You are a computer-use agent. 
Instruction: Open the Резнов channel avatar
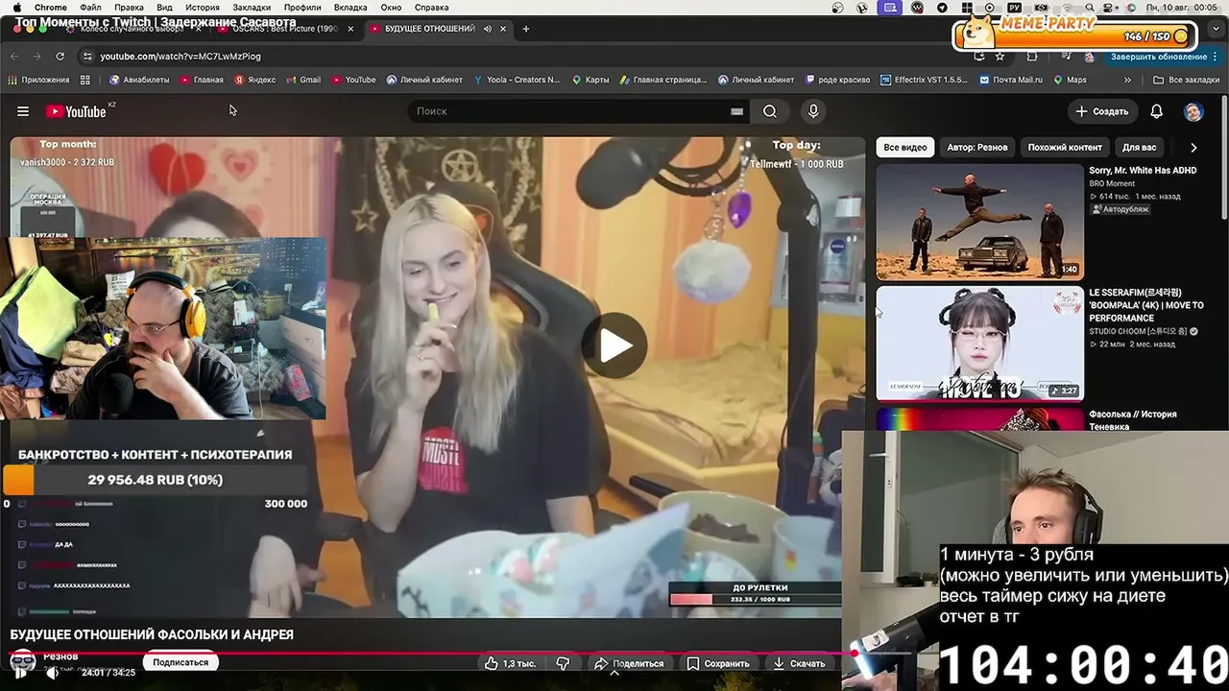[x=23, y=662]
